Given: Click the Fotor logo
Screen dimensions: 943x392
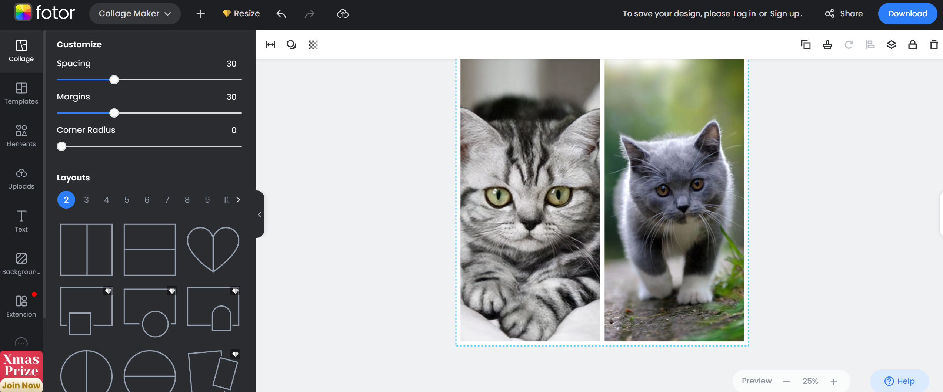Looking at the screenshot, I should tap(44, 13).
